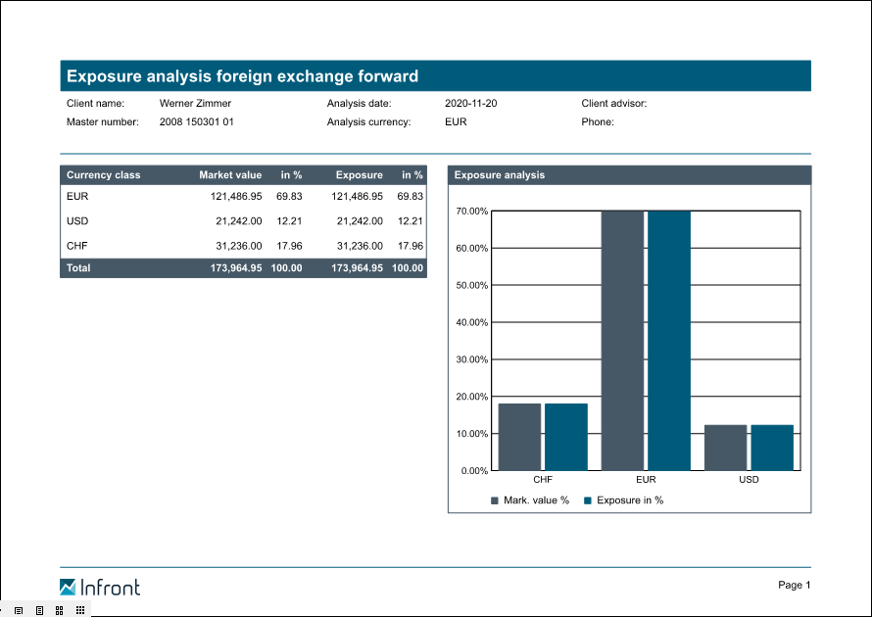The width and height of the screenshot is (872, 617).
Task: Click the Mark. value % legend swatch
Action: click(496, 500)
